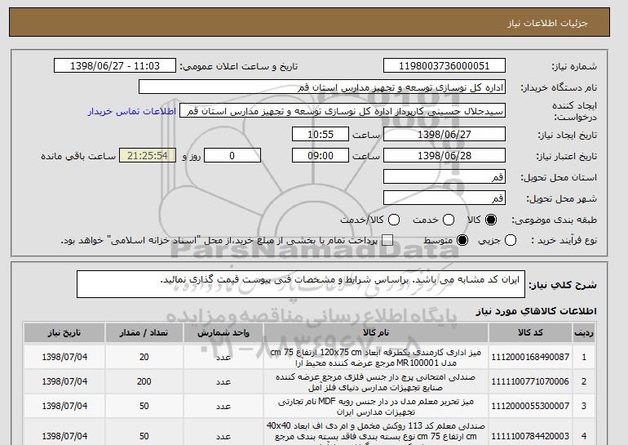Click the ایجاد کننده درخواست field

[x=343, y=111]
